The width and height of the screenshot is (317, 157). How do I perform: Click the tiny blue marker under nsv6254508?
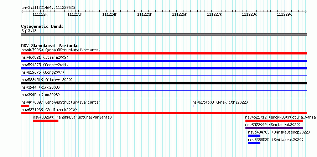193,106
